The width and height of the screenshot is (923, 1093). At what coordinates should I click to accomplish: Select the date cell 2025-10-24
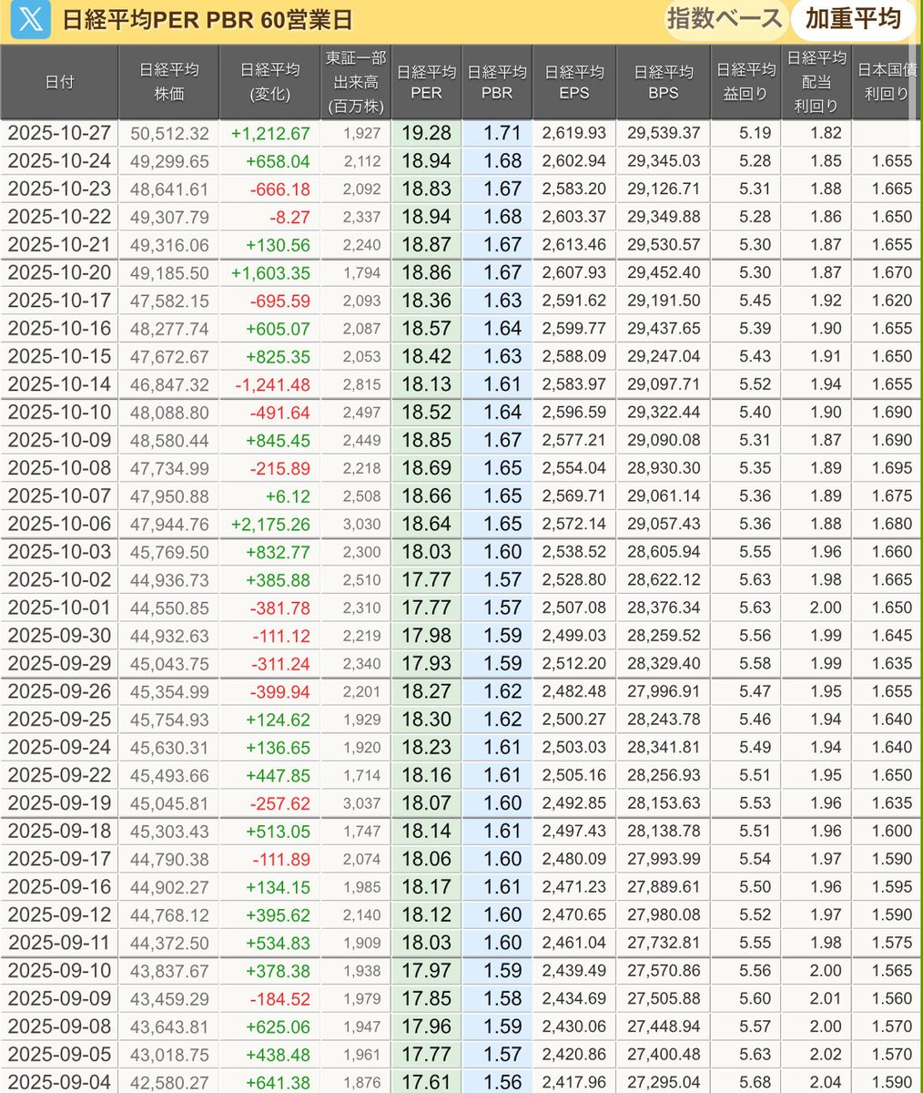coord(59,161)
